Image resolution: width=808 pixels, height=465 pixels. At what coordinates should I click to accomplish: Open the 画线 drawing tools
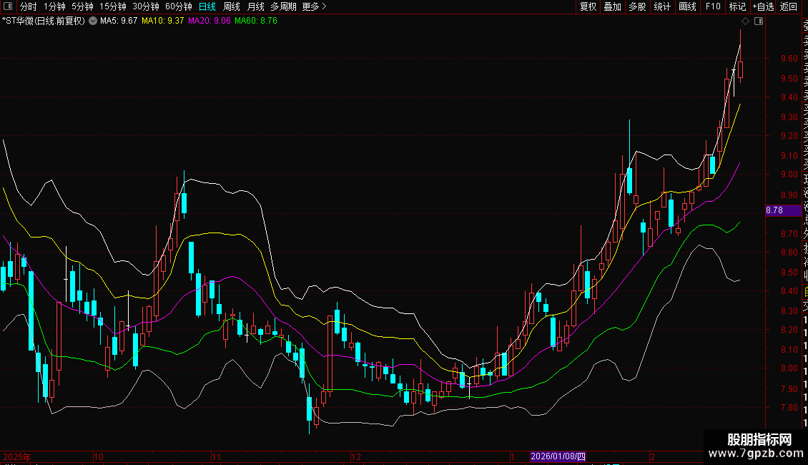click(x=687, y=6)
